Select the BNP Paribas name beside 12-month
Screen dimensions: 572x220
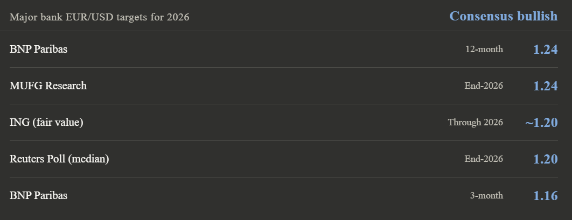pos(38,49)
